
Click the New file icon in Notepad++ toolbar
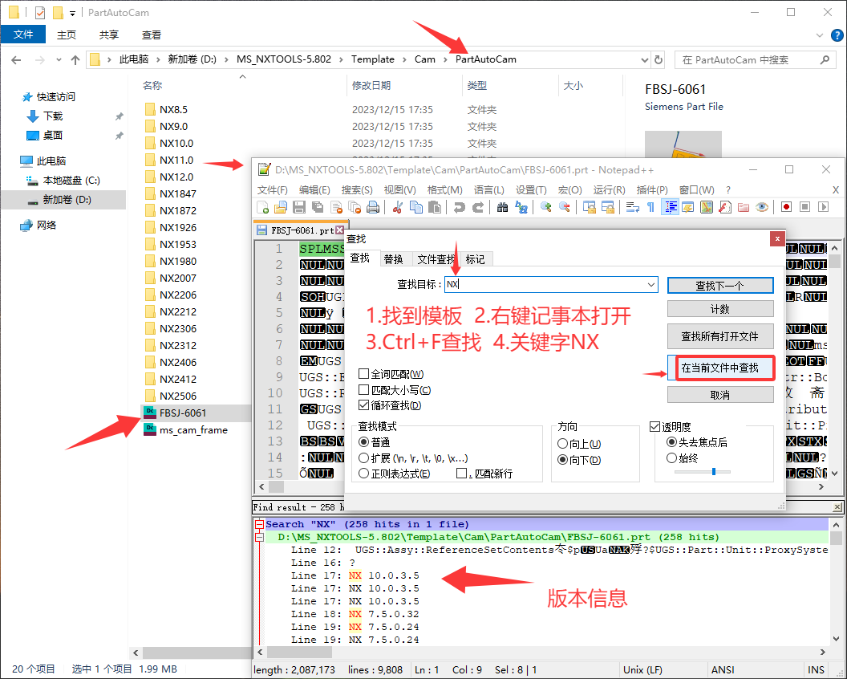[263, 207]
